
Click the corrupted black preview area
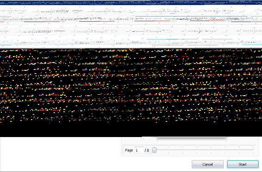tap(131, 92)
